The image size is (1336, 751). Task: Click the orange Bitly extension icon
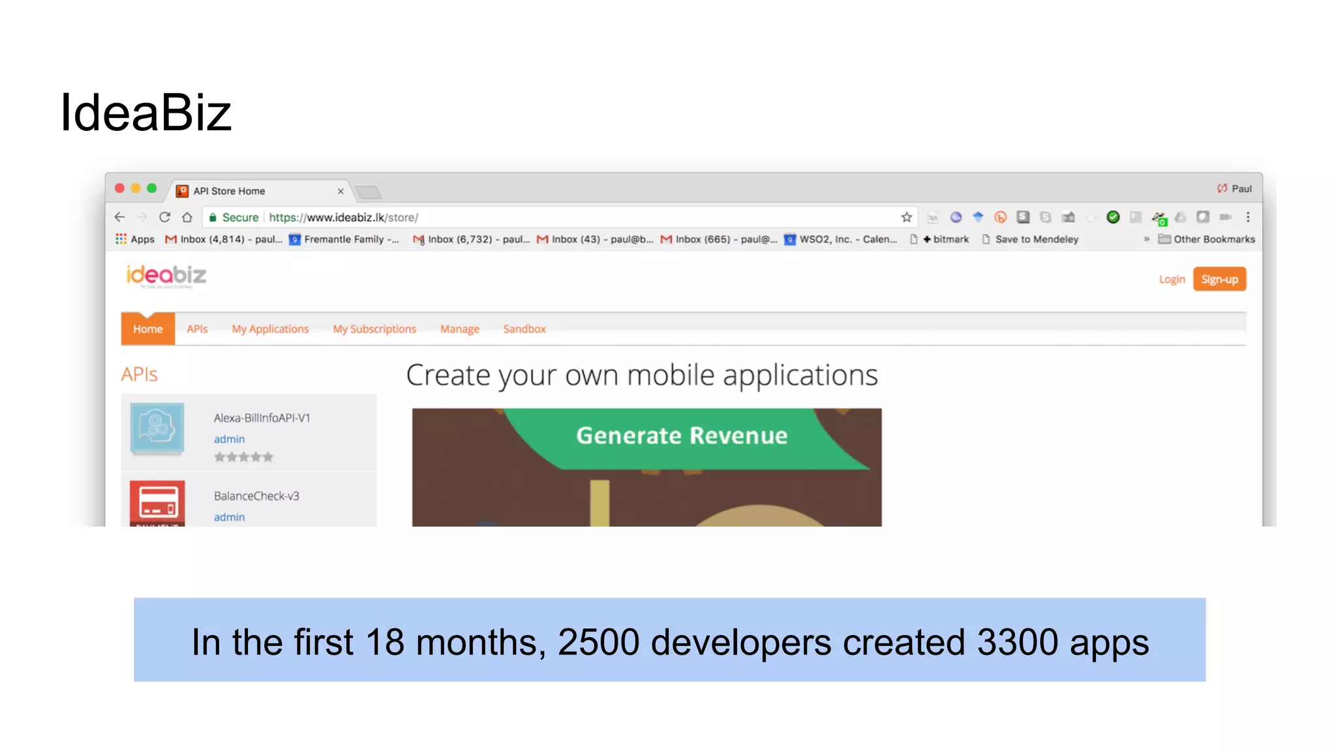[1000, 217]
